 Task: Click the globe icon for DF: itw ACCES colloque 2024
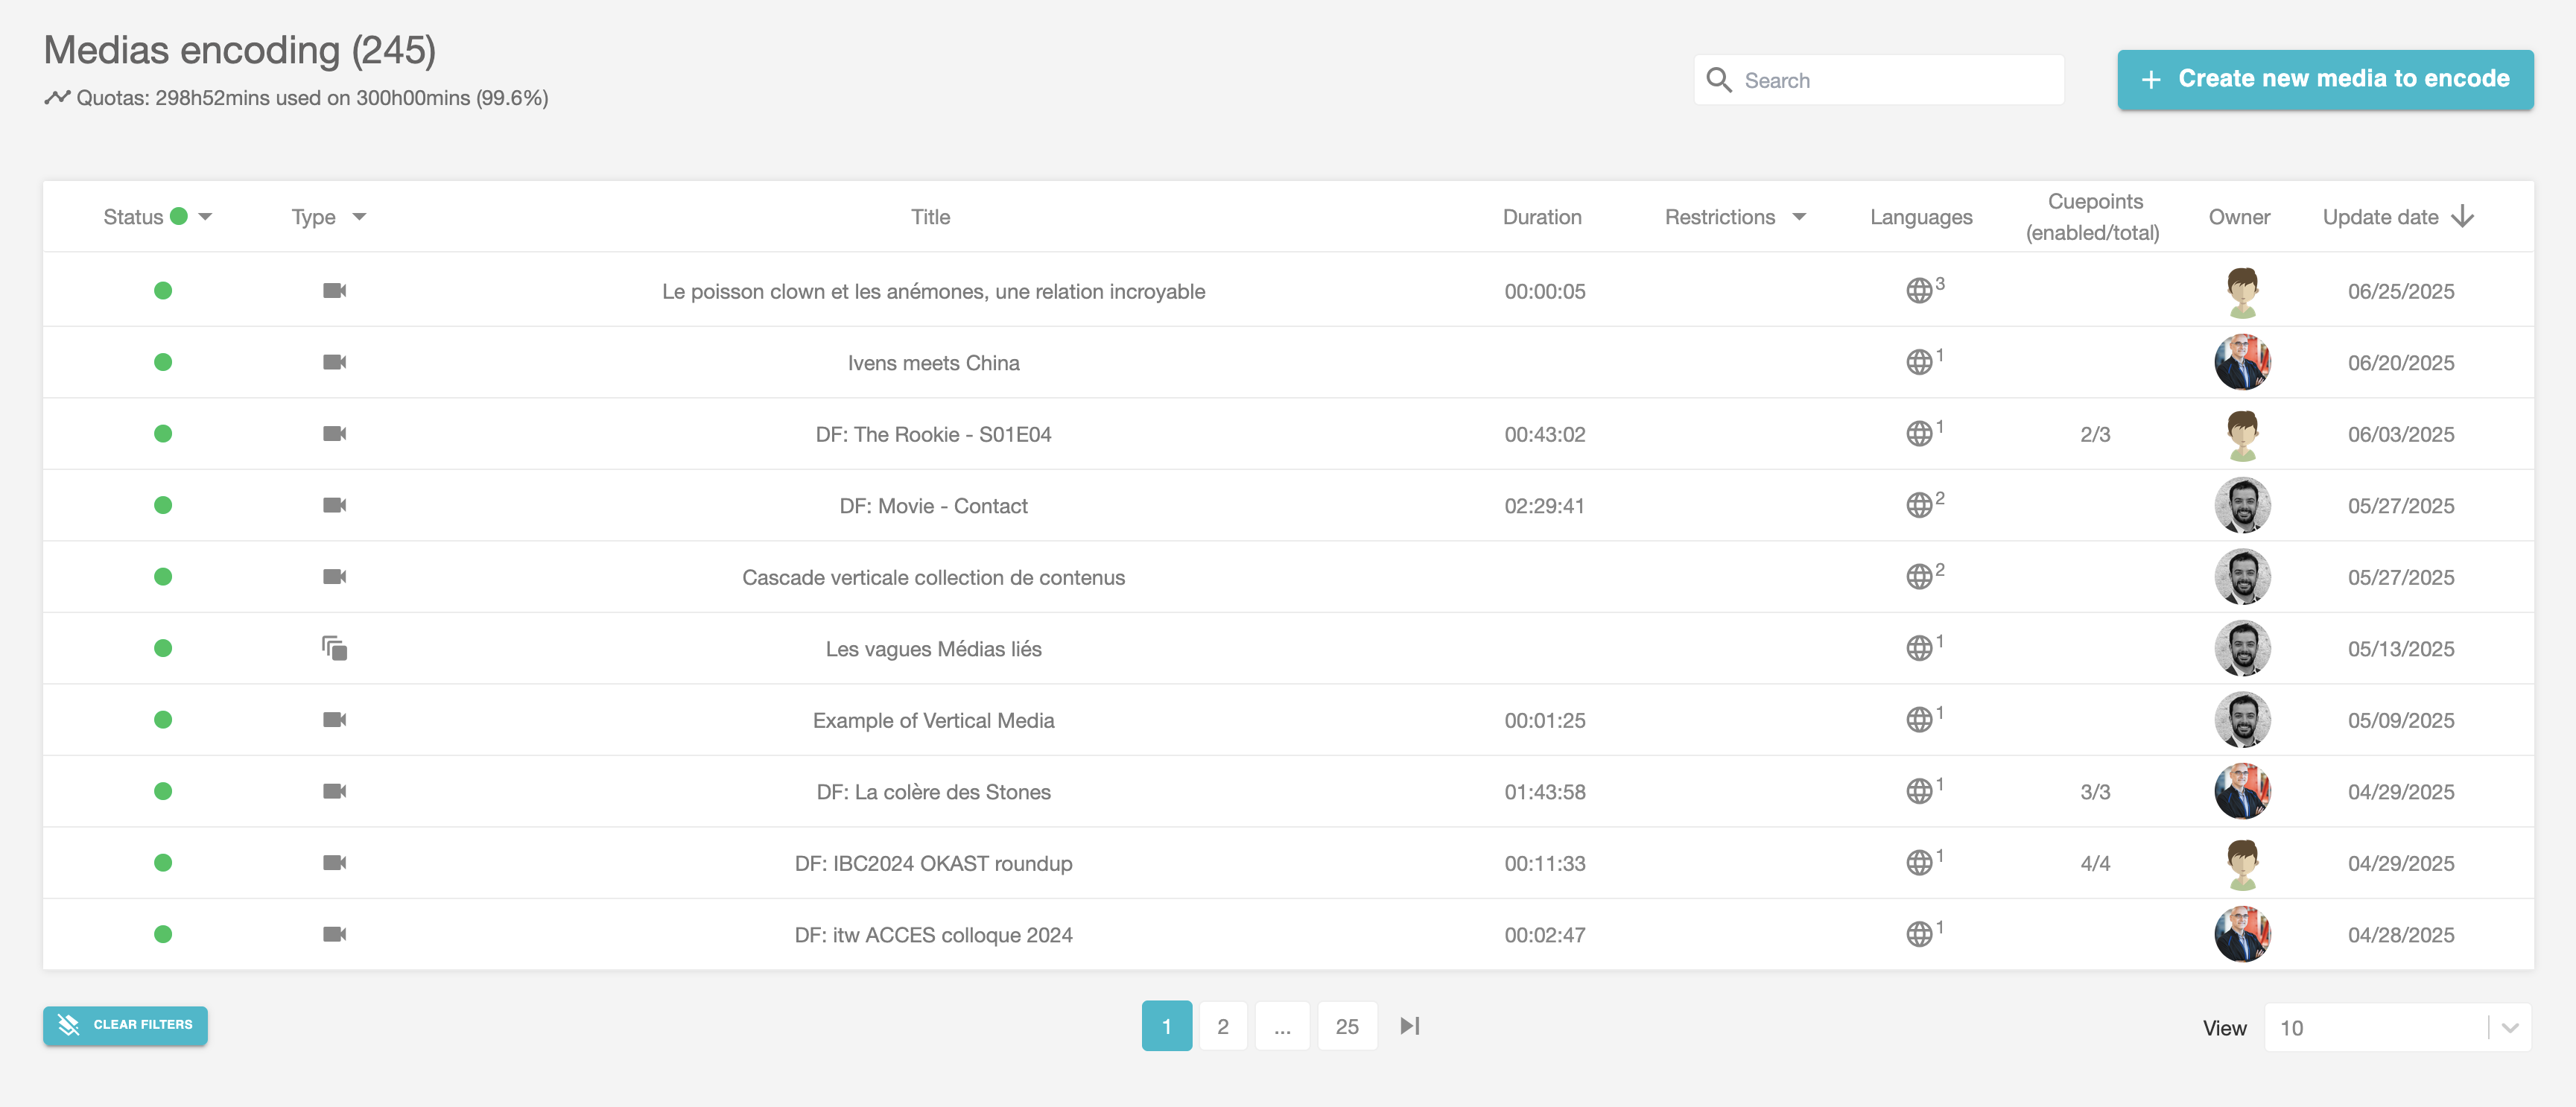pos(1918,934)
